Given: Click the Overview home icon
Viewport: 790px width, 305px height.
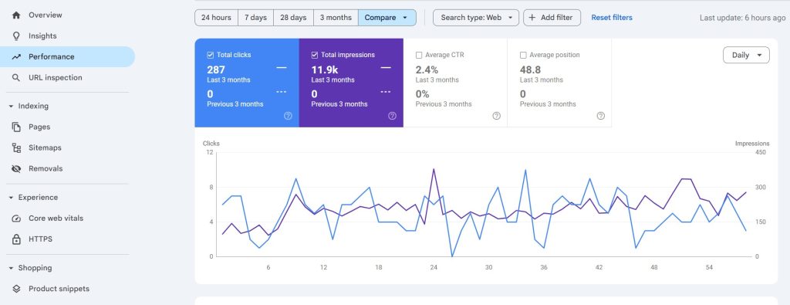Looking at the screenshot, I should 16,15.
